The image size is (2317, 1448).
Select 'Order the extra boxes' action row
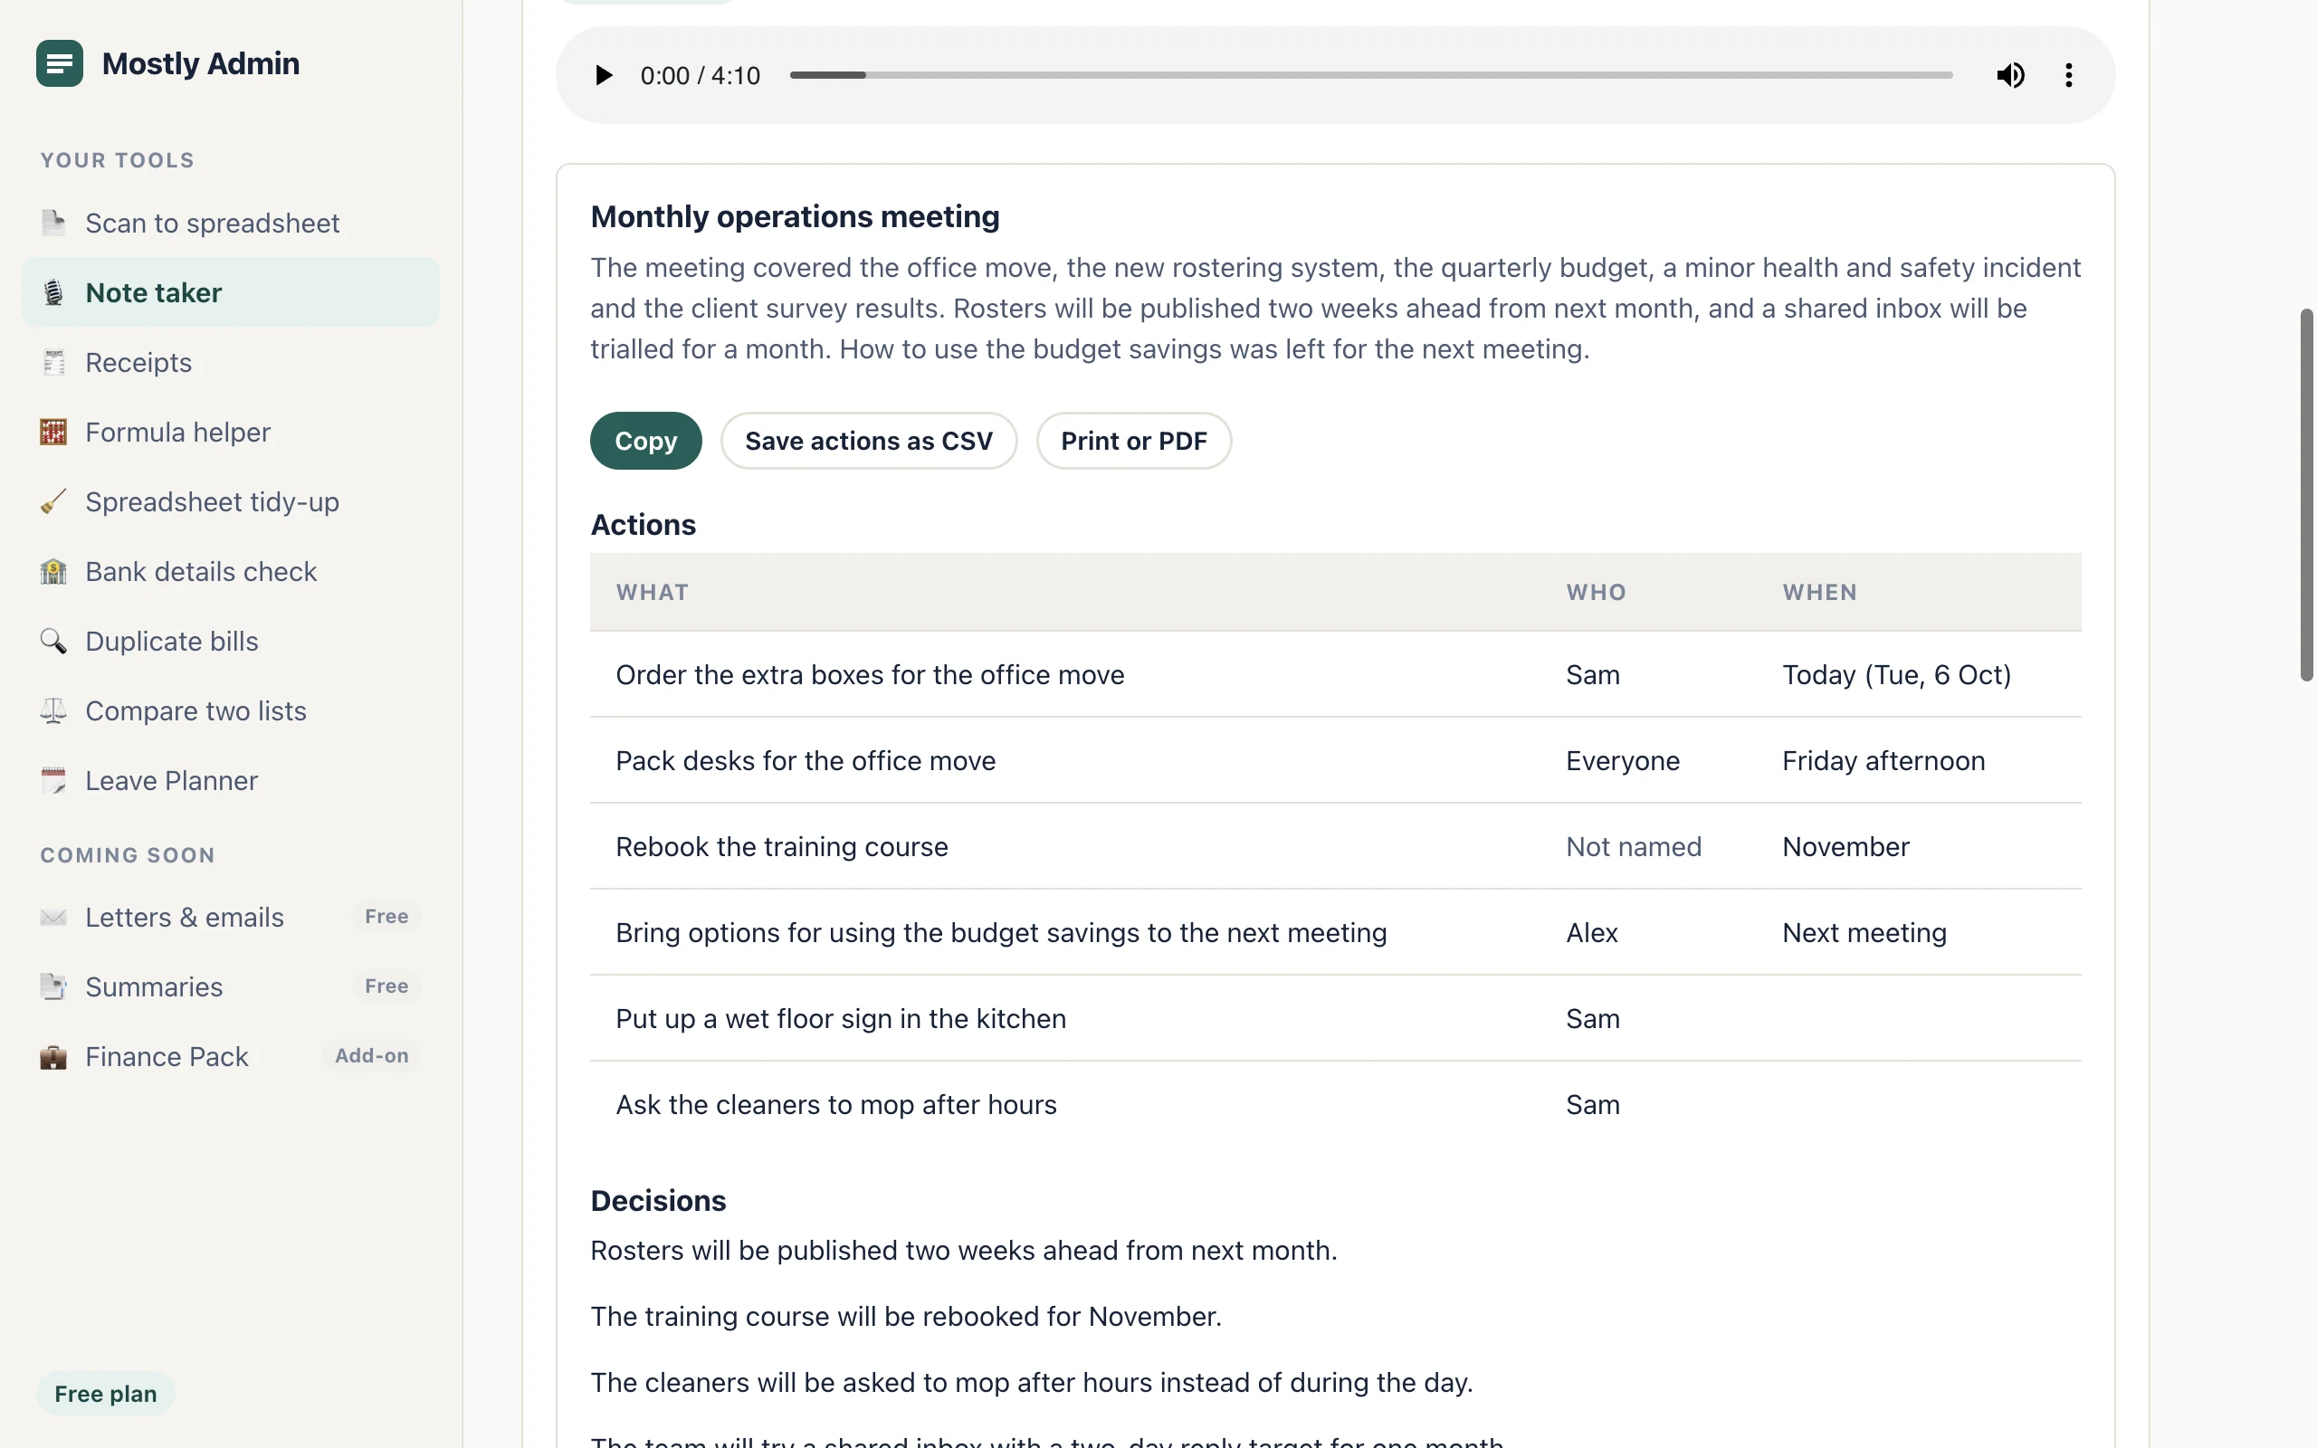(x=1335, y=674)
